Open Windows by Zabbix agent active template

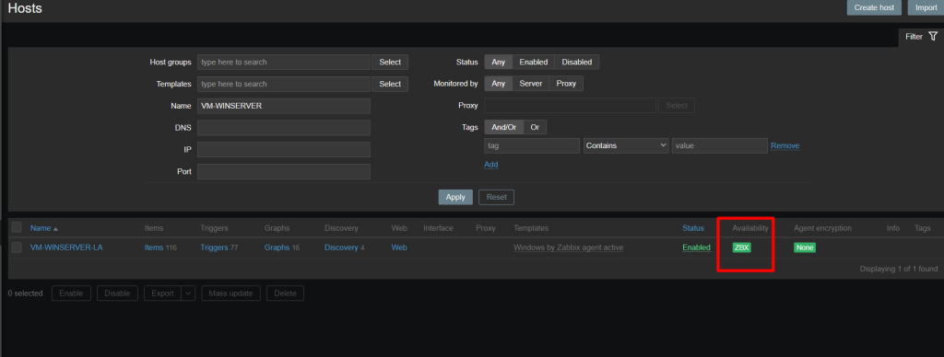point(568,248)
